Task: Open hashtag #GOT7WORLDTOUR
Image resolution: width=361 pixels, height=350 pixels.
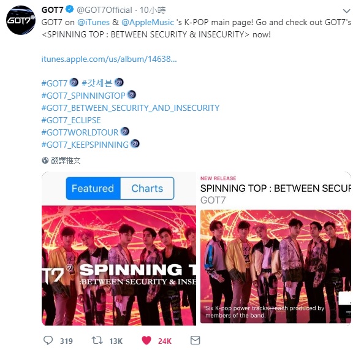Action: point(80,132)
